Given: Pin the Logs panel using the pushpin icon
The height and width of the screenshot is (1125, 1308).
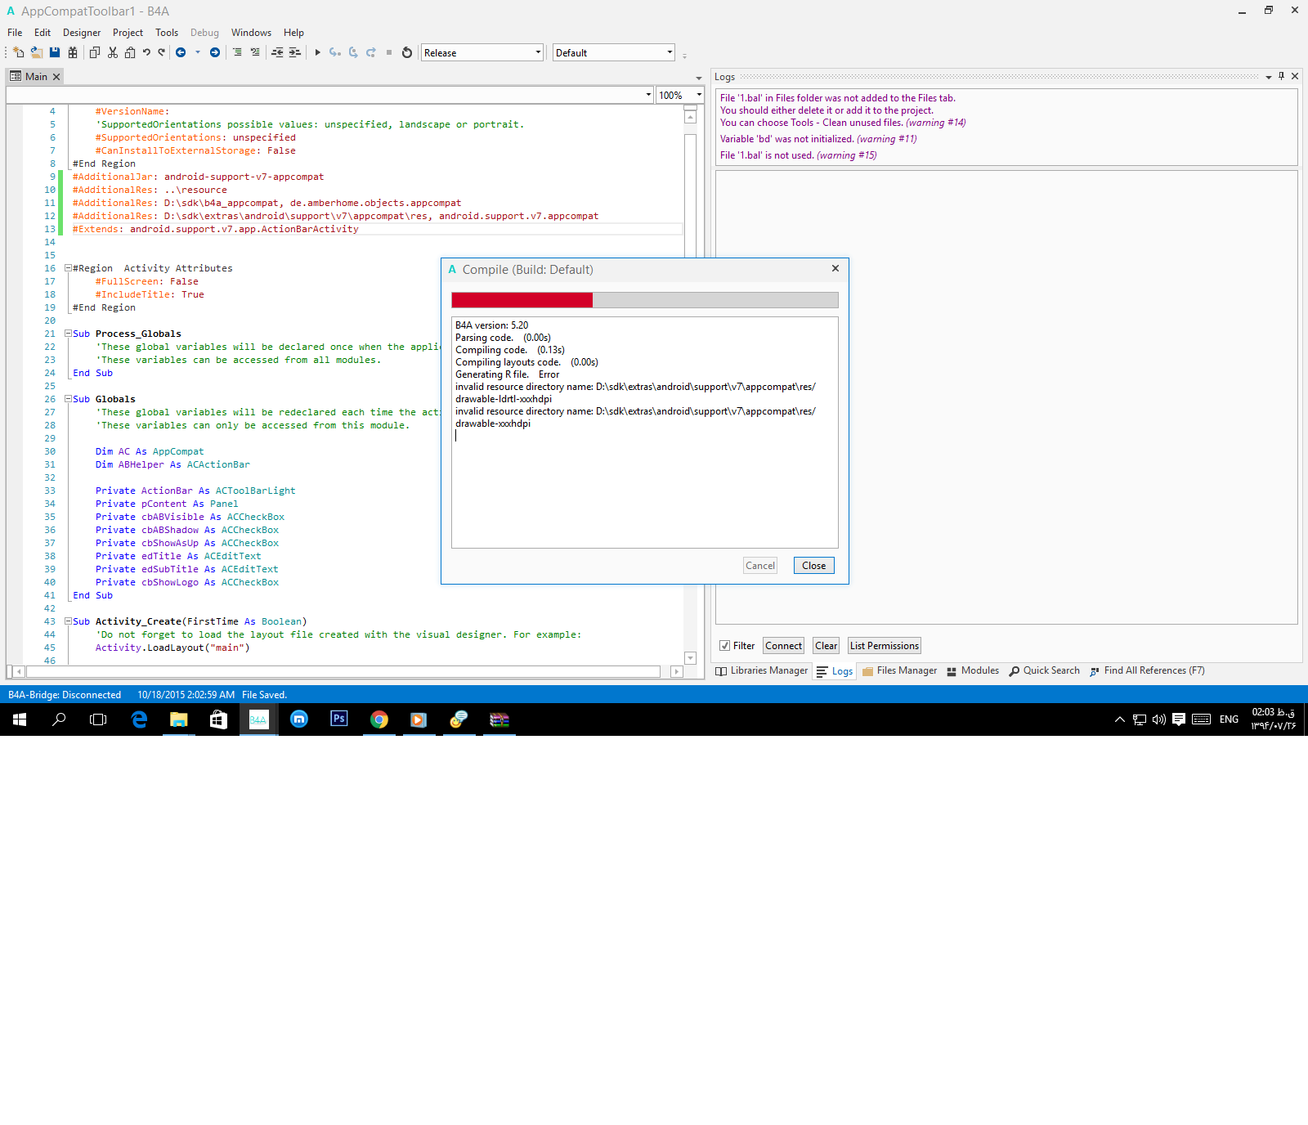Looking at the screenshot, I should pos(1281,76).
